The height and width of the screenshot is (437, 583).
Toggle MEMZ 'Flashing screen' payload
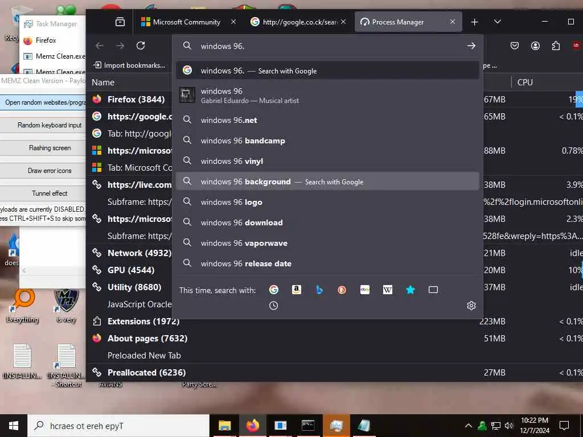click(x=43, y=148)
